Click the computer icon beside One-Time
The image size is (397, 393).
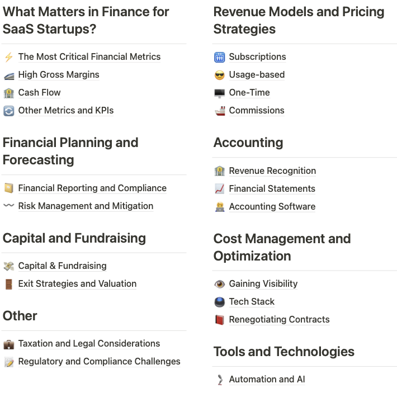[219, 93]
